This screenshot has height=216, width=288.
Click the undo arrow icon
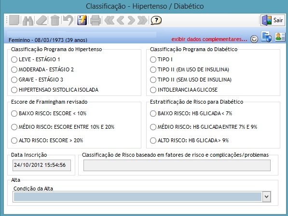click(x=68, y=20)
